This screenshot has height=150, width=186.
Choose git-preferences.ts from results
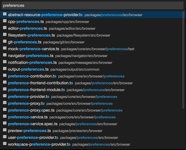25,42
